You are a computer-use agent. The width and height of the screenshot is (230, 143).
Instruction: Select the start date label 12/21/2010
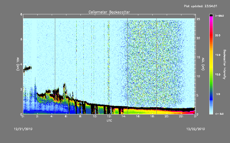[23, 129]
